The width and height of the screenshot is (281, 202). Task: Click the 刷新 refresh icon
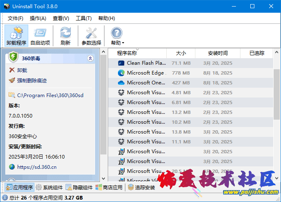click(x=66, y=36)
